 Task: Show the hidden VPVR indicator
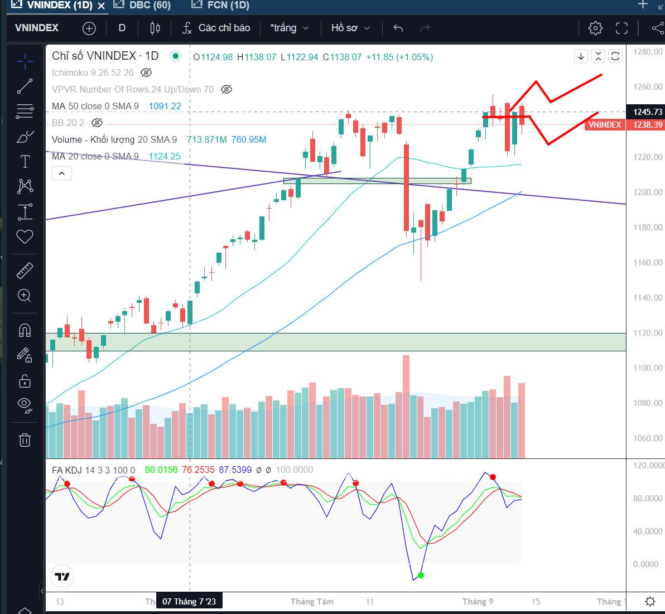[x=227, y=89]
